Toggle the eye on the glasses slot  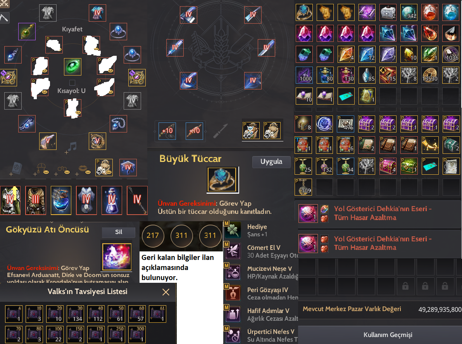(x=67, y=172)
